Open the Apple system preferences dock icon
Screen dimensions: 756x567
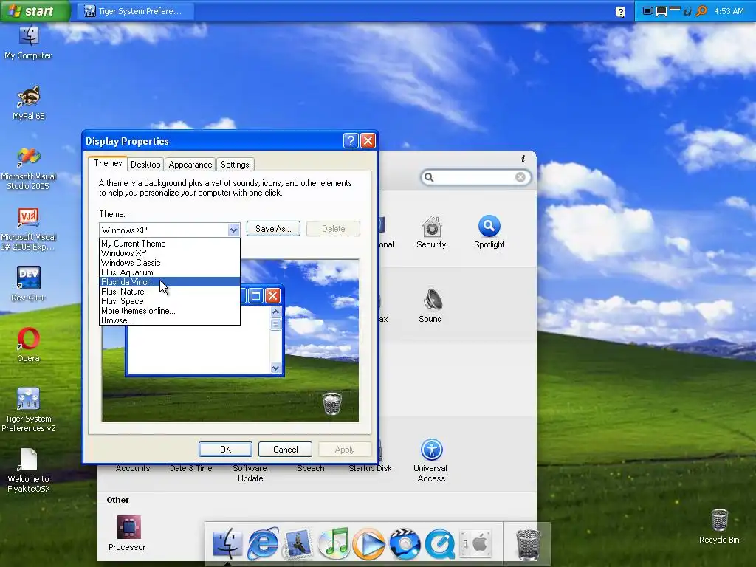click(x=475, y=543)
